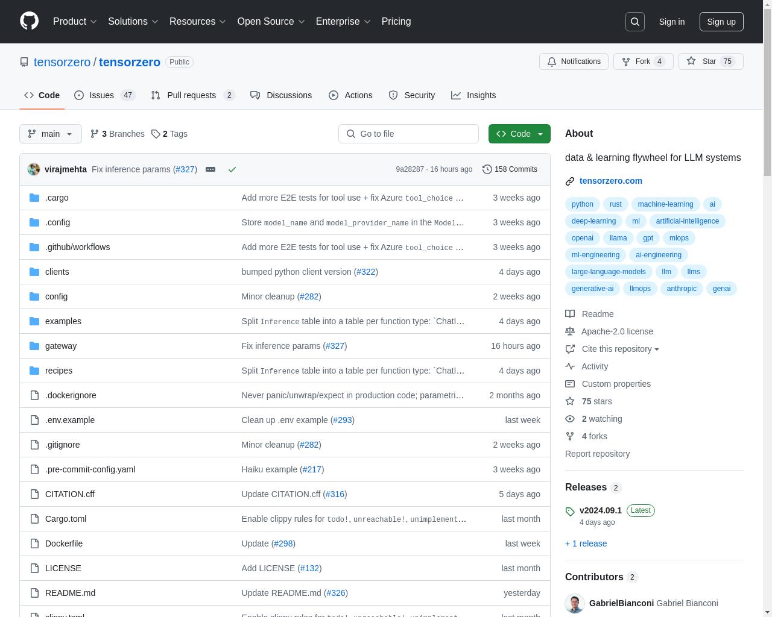The image size is (772, 617).
Task: Click the star icon on the Star button
Action: click(x=691, y=61)
